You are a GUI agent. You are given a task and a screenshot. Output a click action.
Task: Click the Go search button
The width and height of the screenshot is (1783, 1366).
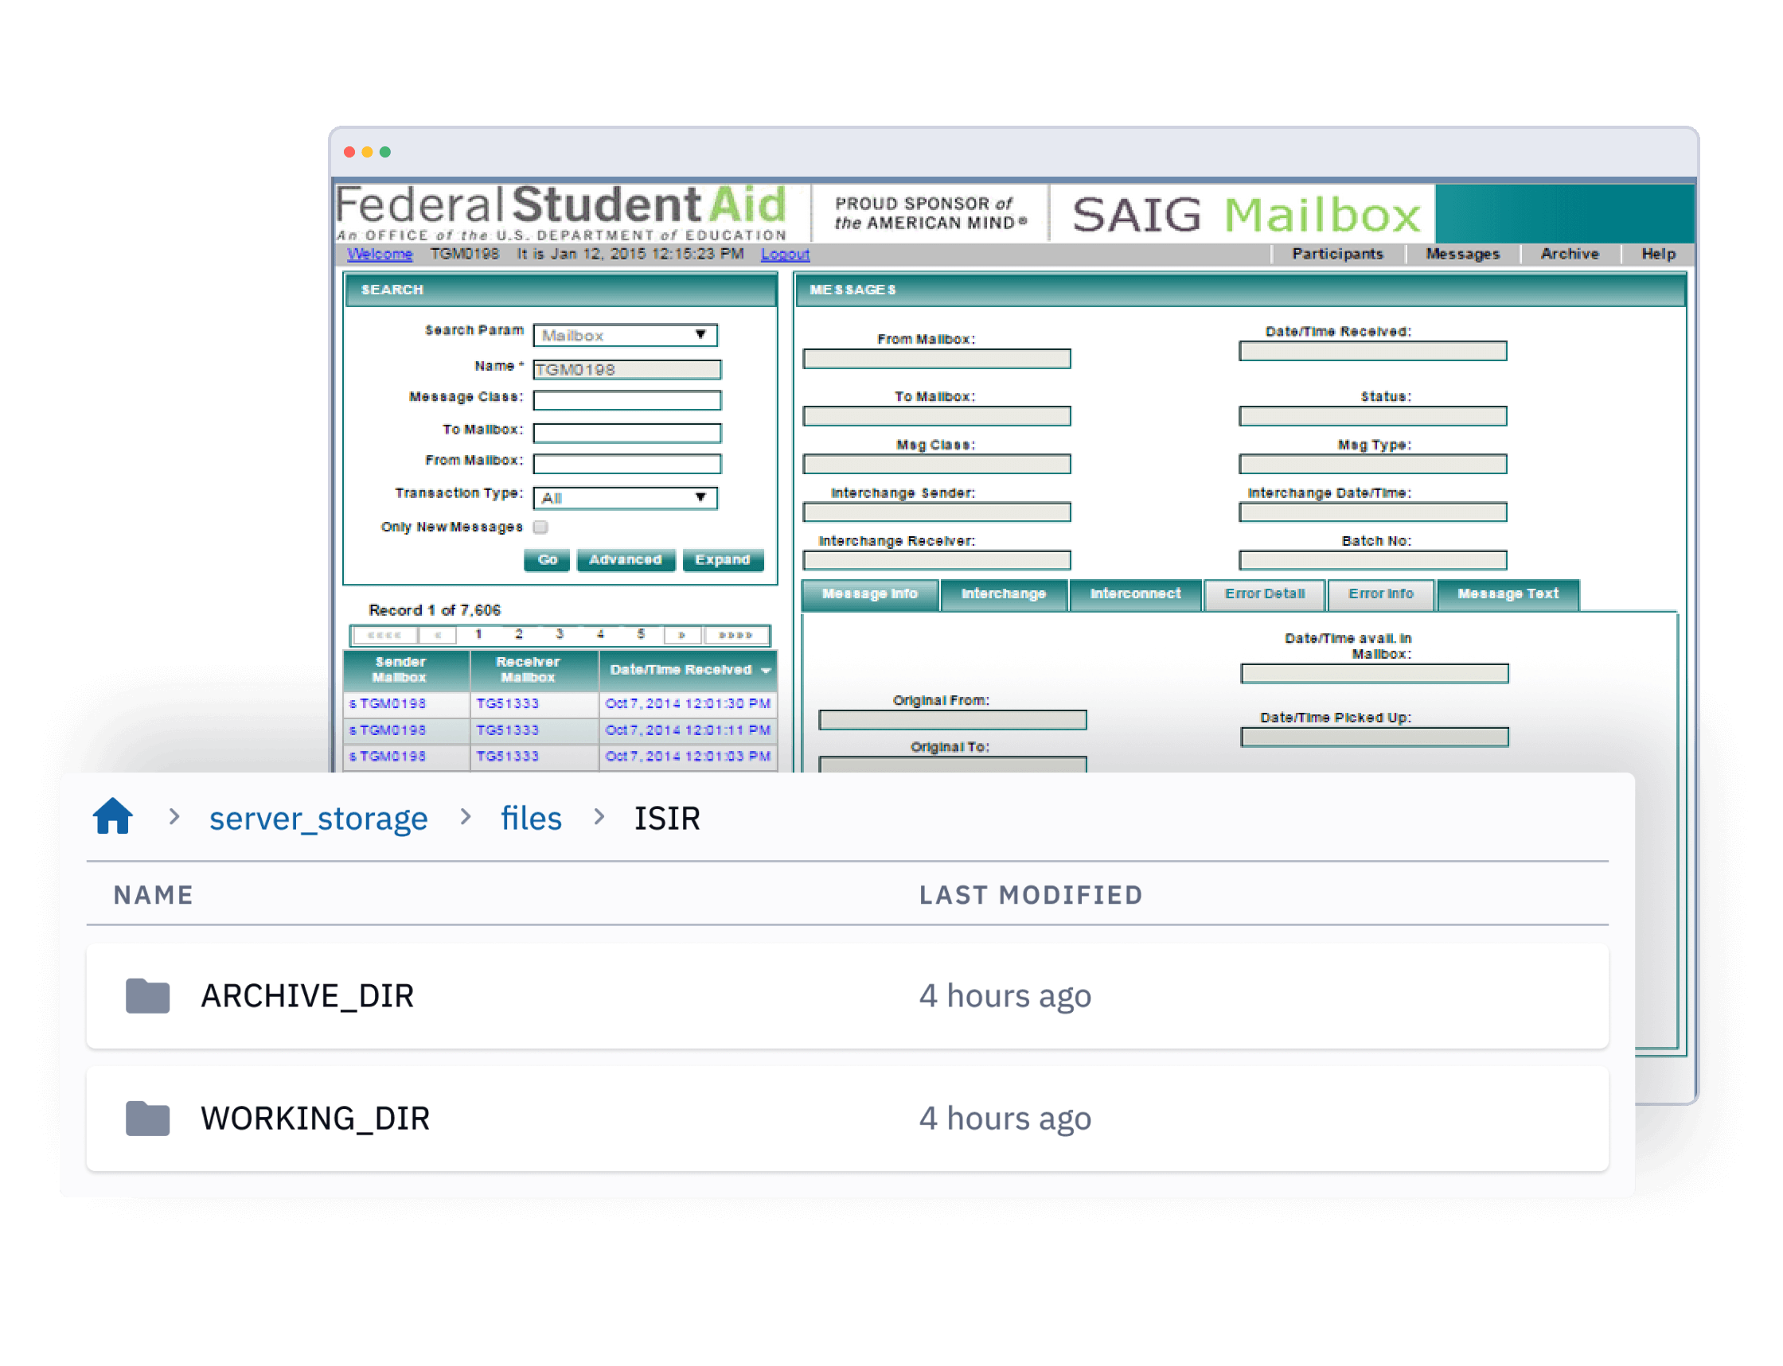(x=548, y=559)
